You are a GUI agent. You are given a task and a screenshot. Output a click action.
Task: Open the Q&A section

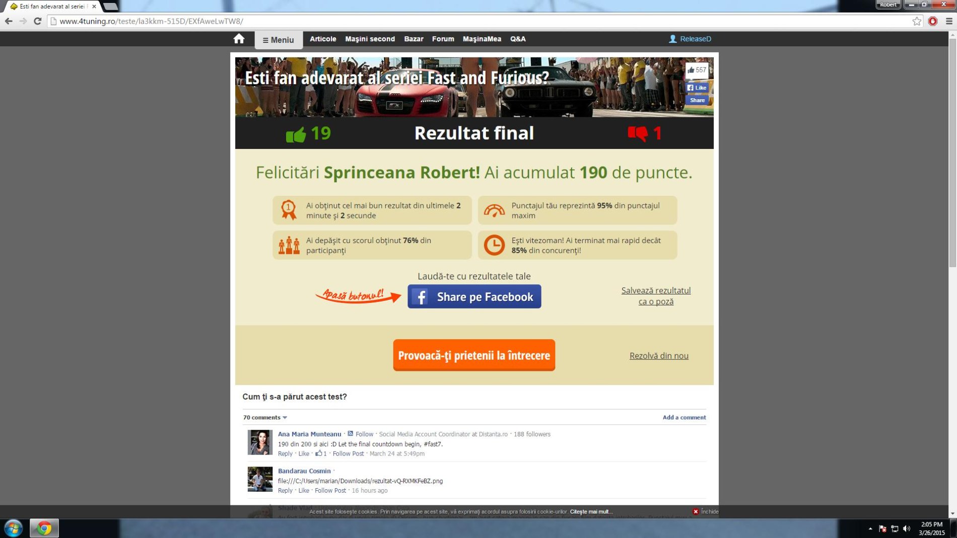click(518, 39)
